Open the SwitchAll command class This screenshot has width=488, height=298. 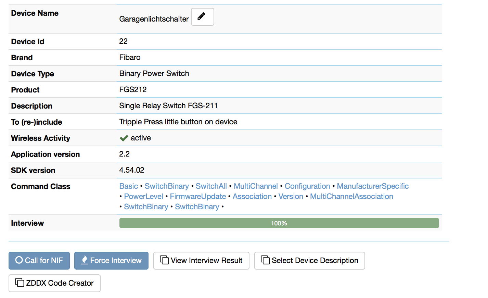[x=211, y=186]
